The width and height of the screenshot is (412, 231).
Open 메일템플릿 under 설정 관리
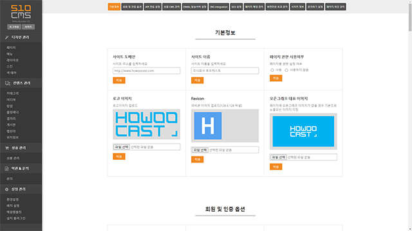click(14, 212)
